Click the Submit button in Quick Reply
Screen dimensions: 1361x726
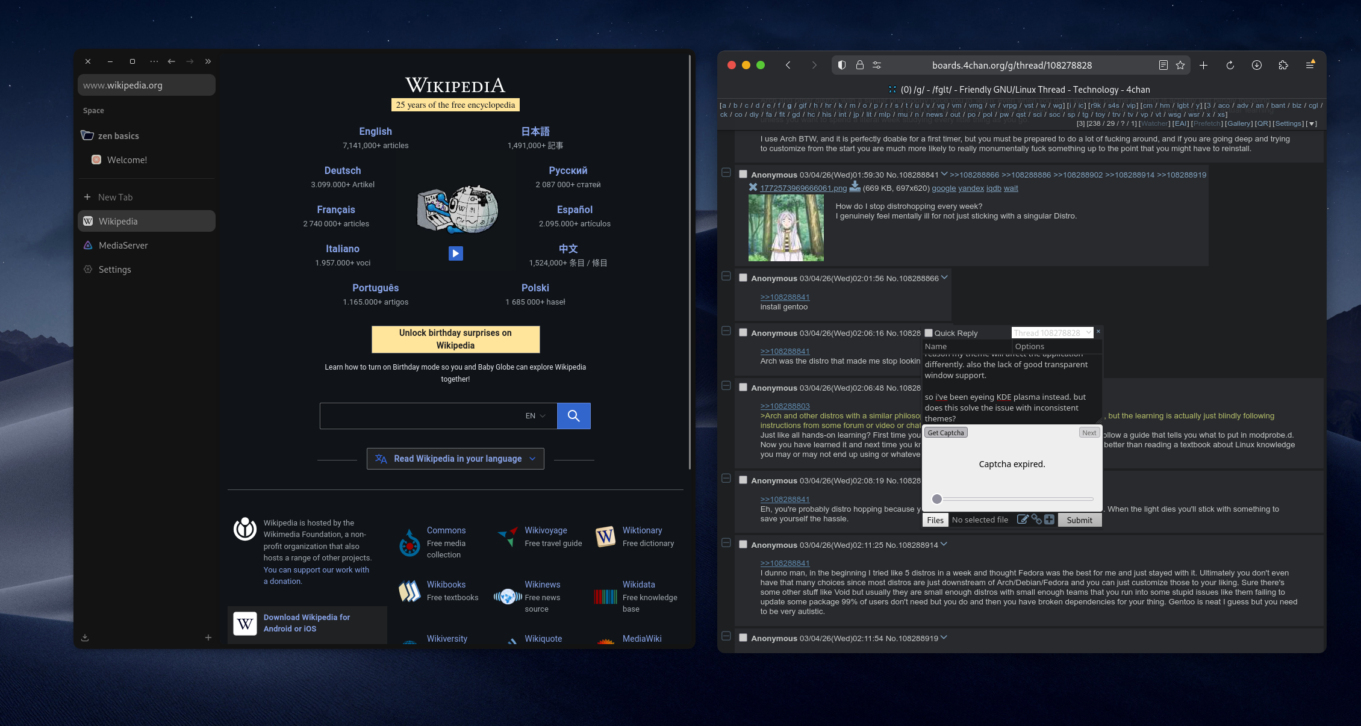1079,520
